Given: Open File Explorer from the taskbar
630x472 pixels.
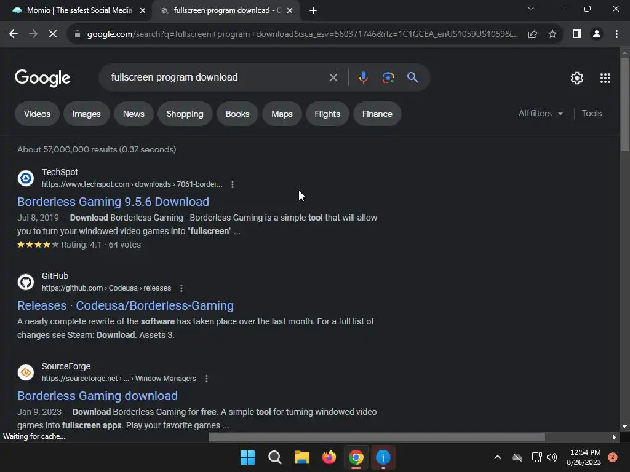Looking at the screenshot, I should click(301, 457).
